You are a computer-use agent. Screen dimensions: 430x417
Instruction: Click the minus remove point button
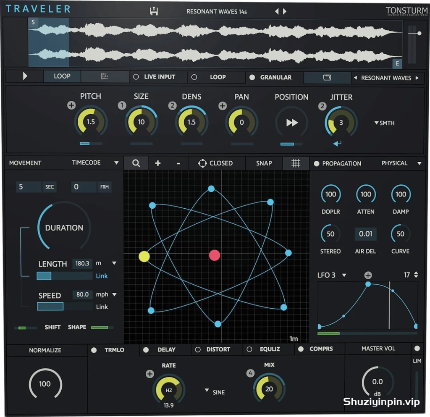coord(178,163)
